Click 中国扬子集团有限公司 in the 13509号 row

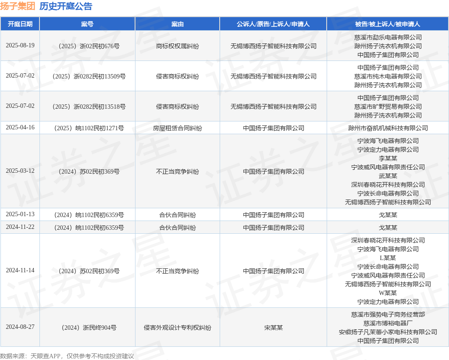point(388,68)
